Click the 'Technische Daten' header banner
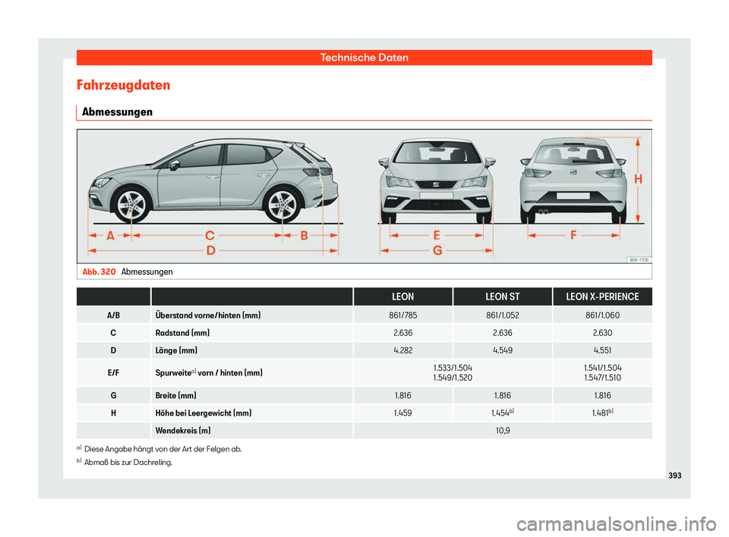 [364, 58]
